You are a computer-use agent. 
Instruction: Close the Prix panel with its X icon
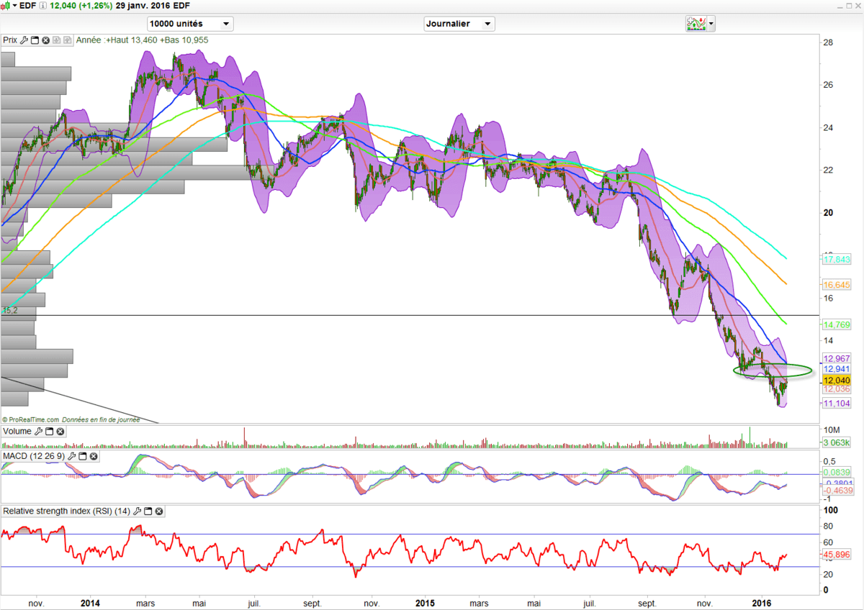point(45,40)
